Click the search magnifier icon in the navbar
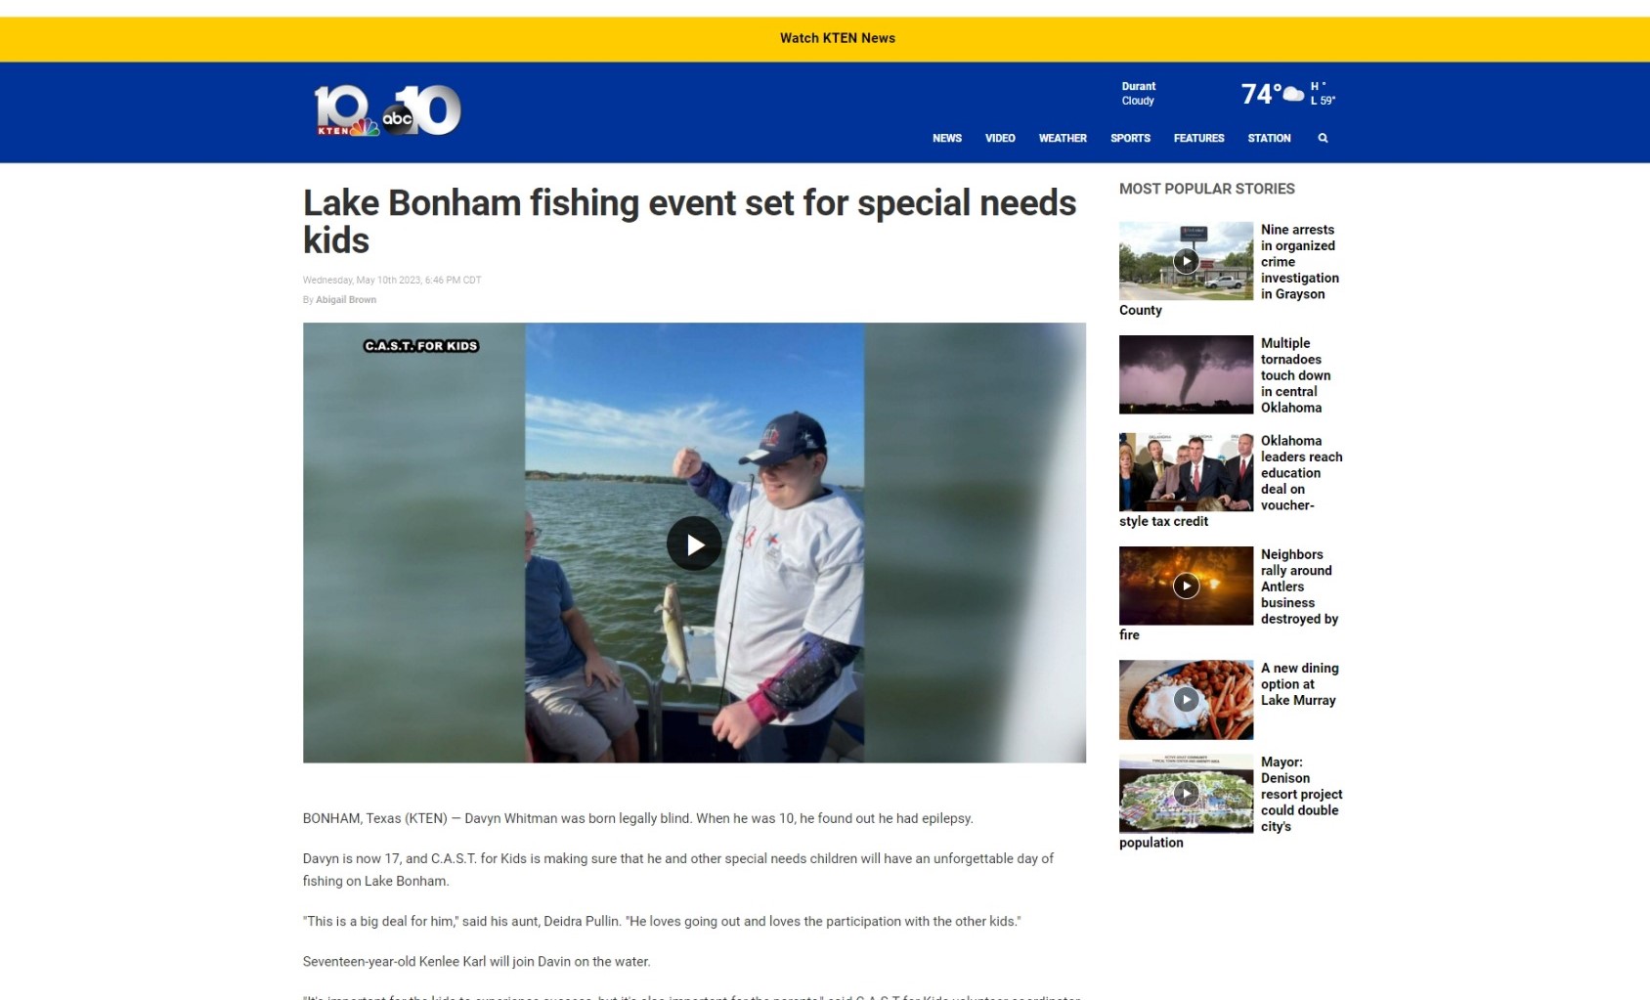 pos(1323,138)
